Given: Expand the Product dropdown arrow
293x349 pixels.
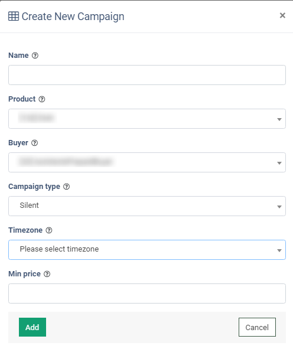Looking at the screenshot, I should [279, 119].
